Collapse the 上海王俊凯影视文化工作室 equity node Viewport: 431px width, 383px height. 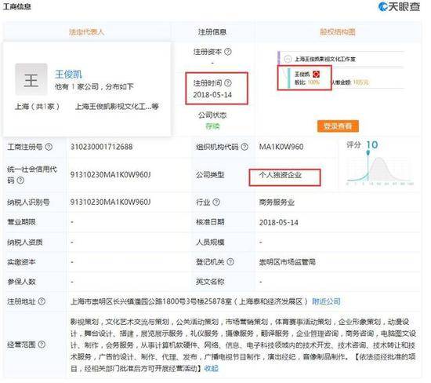[288, 59]
